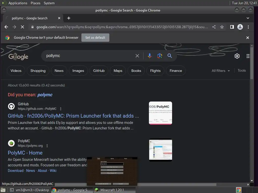View site info via lock icon

tap(33, 27)
